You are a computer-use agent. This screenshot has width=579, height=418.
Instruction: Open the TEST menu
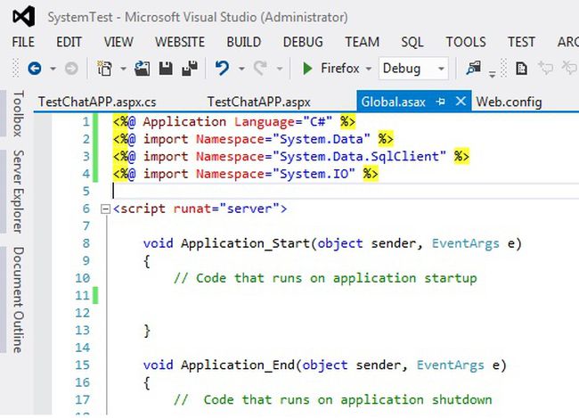tap(521, 42)
